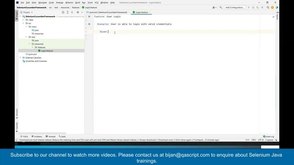Open the Event Log
The image size is (294, 165).
click(268, 137)
